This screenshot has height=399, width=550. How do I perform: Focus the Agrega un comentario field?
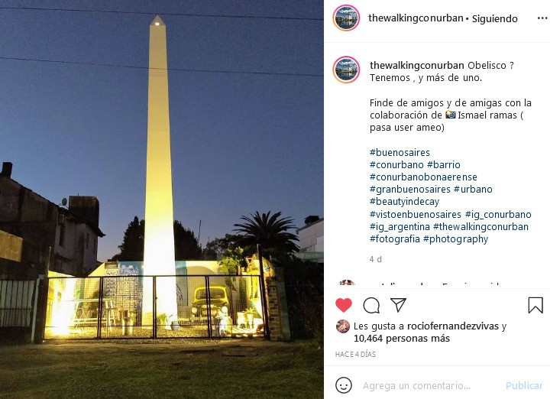[x=417, y=386]
